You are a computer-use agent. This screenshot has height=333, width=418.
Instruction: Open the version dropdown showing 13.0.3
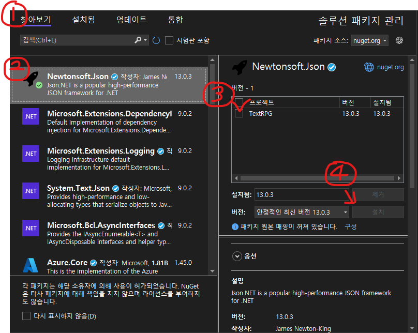[302, 213]
